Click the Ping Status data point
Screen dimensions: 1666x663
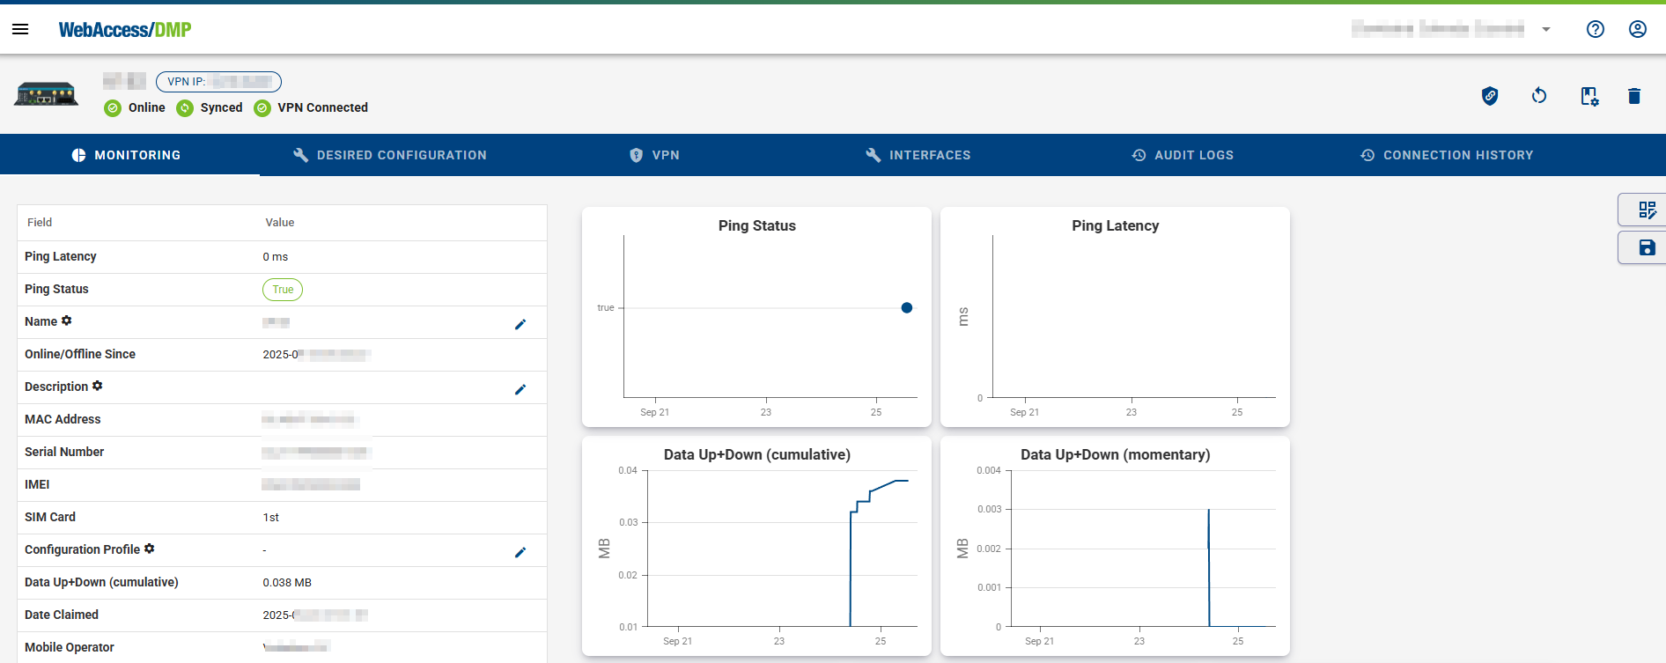coord(906,308)
